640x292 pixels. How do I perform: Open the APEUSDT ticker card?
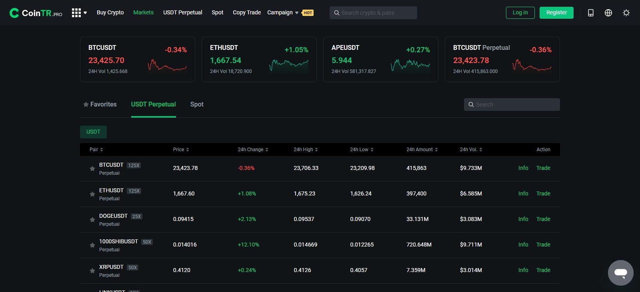(x=381, y=59)
